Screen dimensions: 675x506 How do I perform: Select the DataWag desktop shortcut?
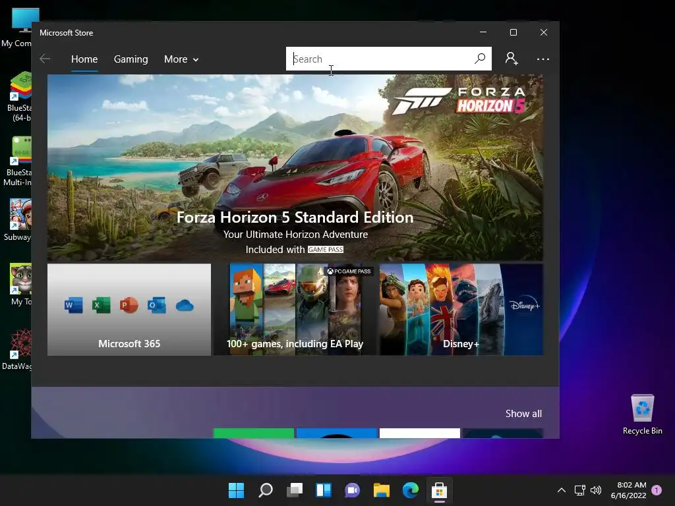pyautogui.click(x=16, y=349)
